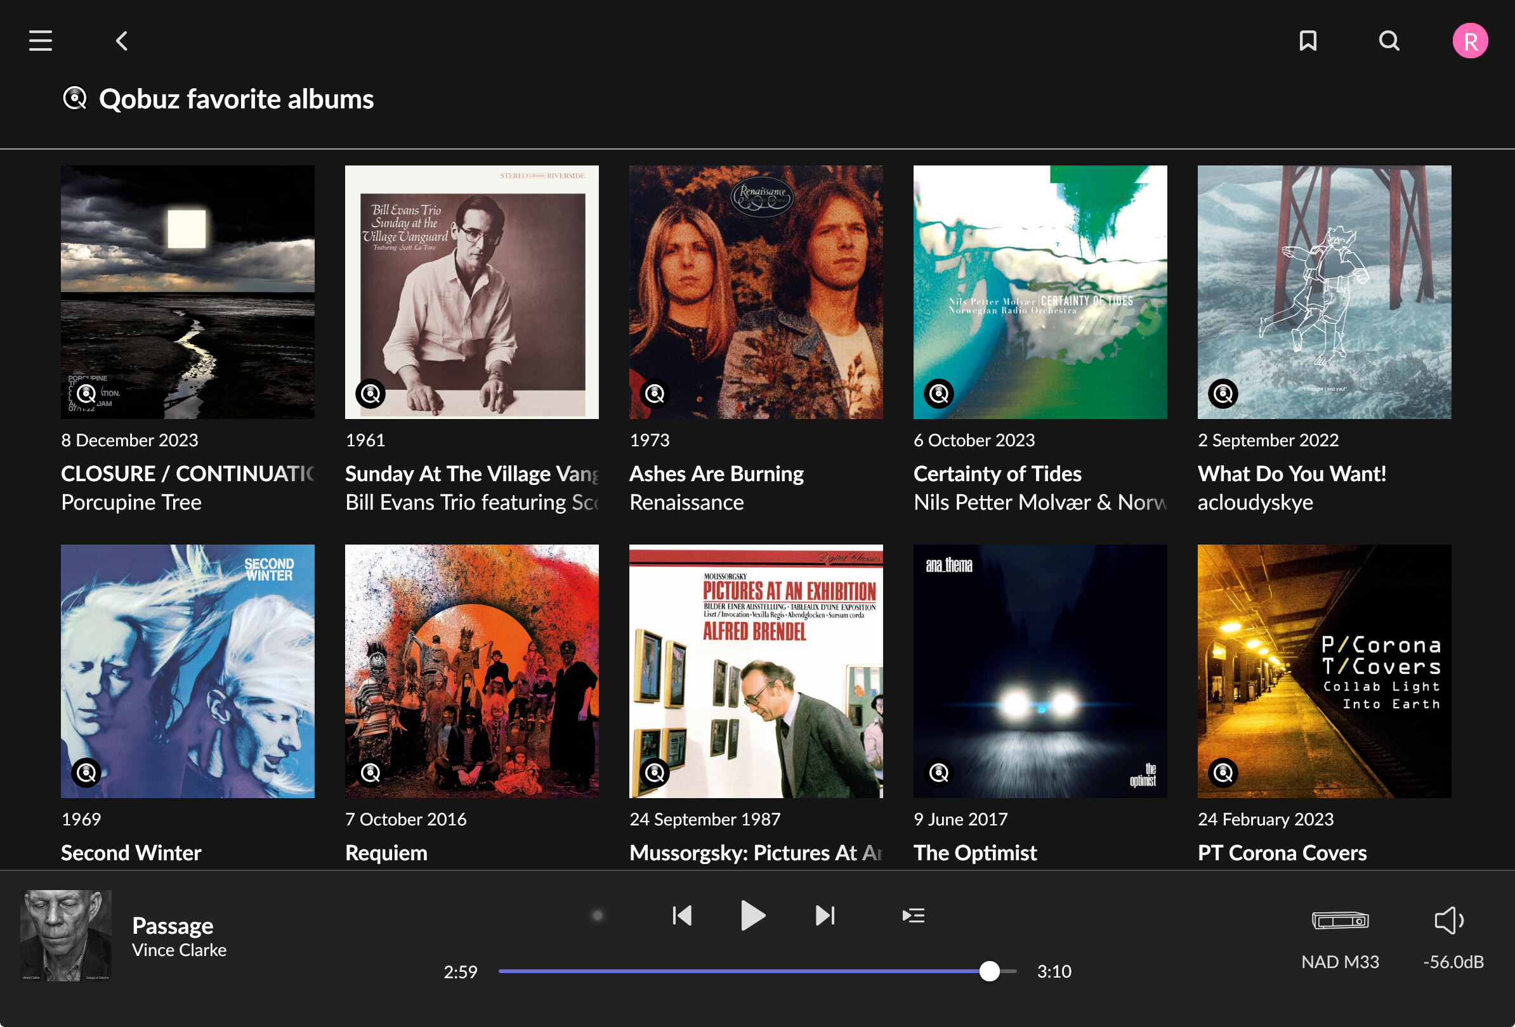This screenshot has height=1027, width=1515.
Task: Open Ashes Are Burning album cover
Action: [756, 292]
